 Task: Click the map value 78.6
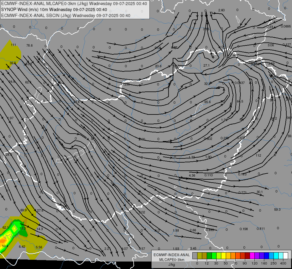tap(30, 45)
